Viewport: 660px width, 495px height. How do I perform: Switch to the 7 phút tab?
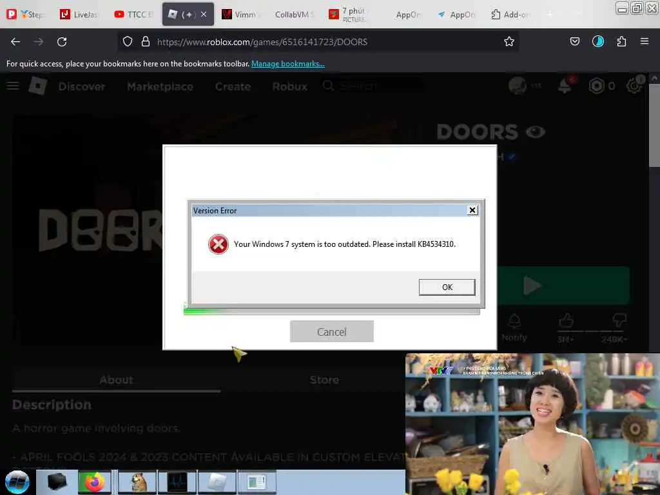click(x=347, y=14)
